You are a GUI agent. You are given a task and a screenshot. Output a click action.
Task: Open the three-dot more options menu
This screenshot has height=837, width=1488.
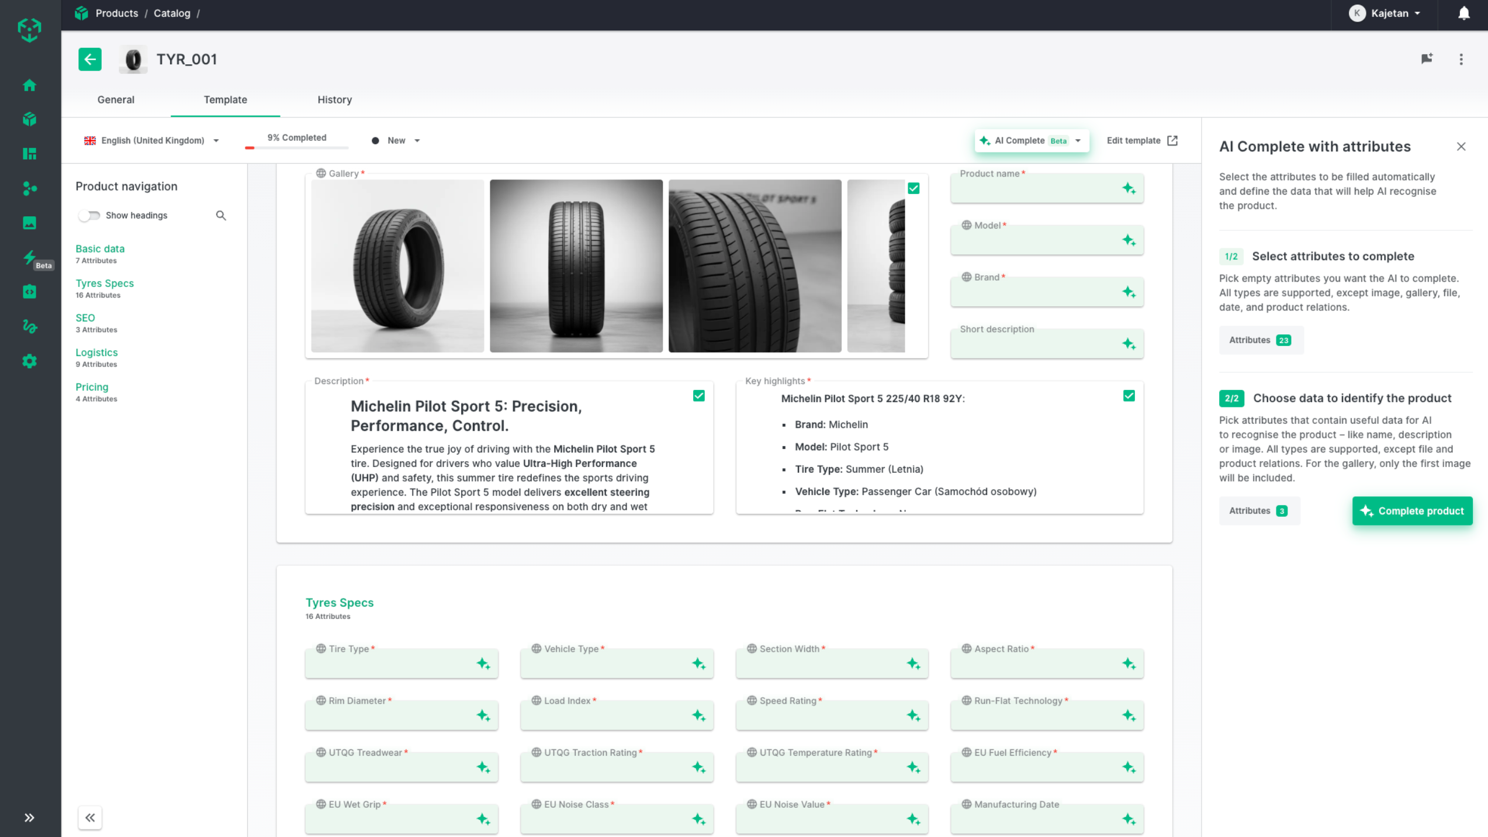[1461, 59]
